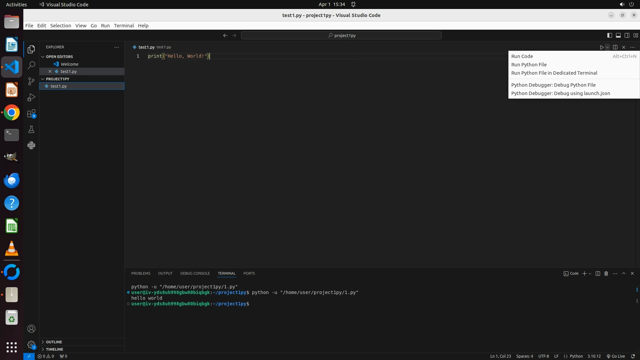
Task: Launch Chrome from the Ubuntu dock
Action: pyautogui.click(x=12, y=113)
